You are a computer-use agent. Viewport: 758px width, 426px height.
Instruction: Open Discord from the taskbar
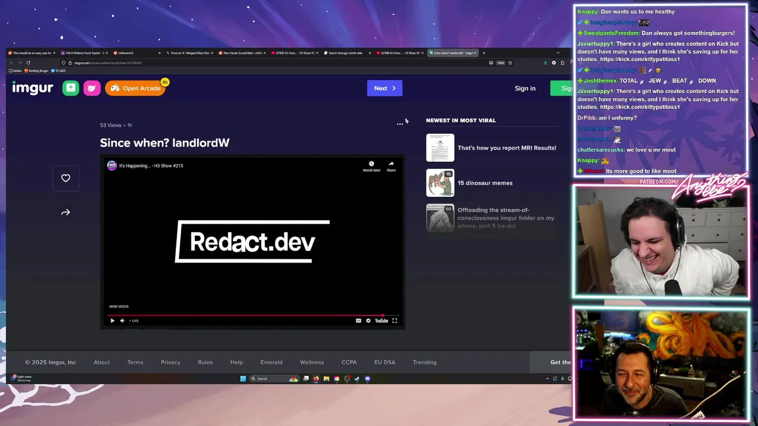[367, 379]
